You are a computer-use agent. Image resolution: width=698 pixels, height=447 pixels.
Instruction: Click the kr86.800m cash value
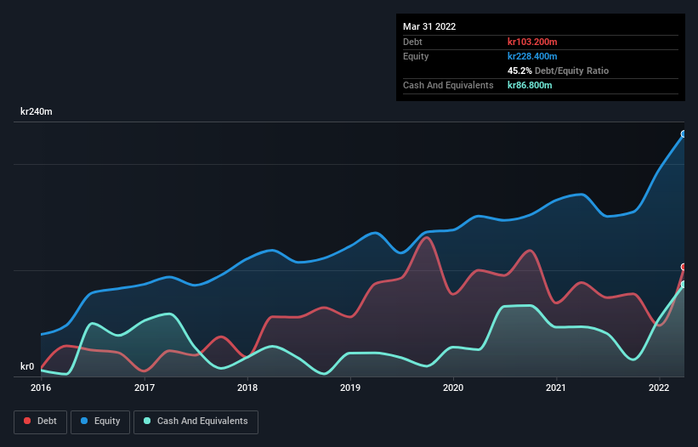530,85
